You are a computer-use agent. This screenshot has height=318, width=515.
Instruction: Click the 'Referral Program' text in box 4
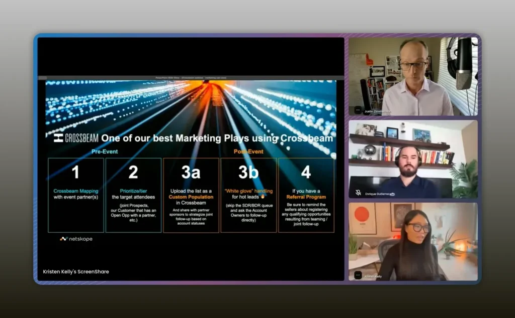coord(306,198)
